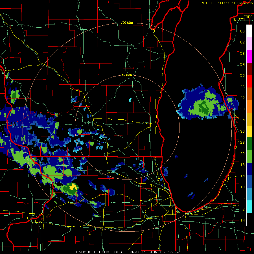The height and width of the screenshot is (254, 254).
Task: Click the light pink 62 kft legend swatch
Action: click(249, 43)
